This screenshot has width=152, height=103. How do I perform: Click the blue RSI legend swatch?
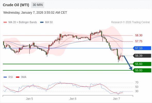(5, 77)
